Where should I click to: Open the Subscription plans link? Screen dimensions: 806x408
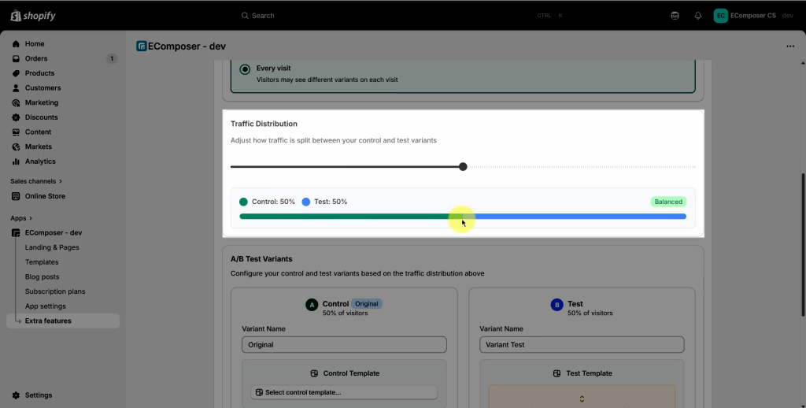point(55,291)
